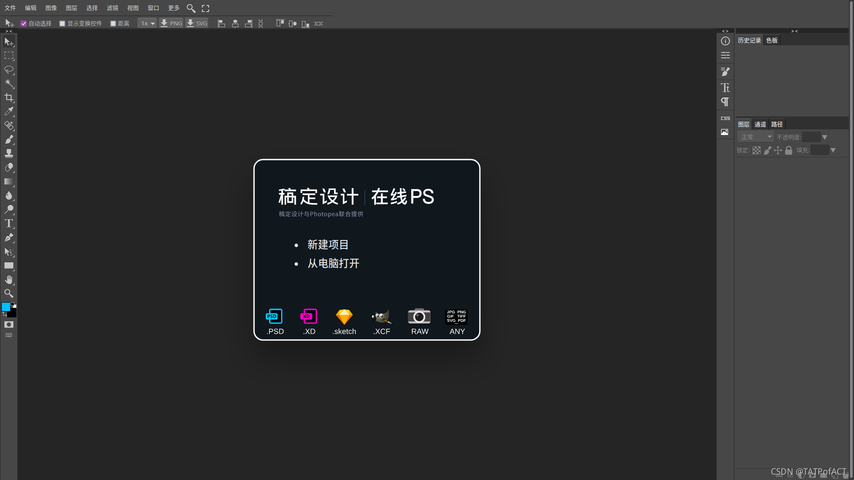This screenshot has width=854, height=480.
Task: Open the CSS panel icon
Action: click(x=725, y=118)
